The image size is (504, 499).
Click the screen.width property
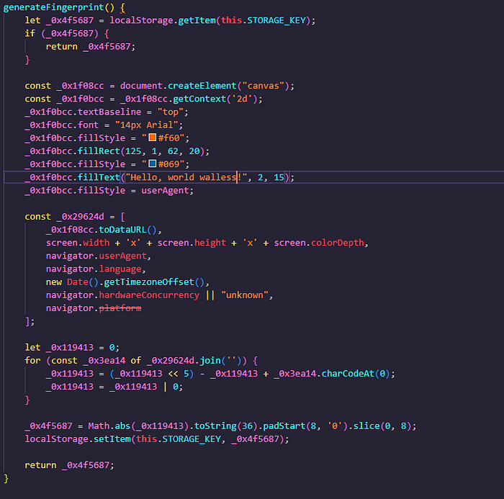(78, 243)
